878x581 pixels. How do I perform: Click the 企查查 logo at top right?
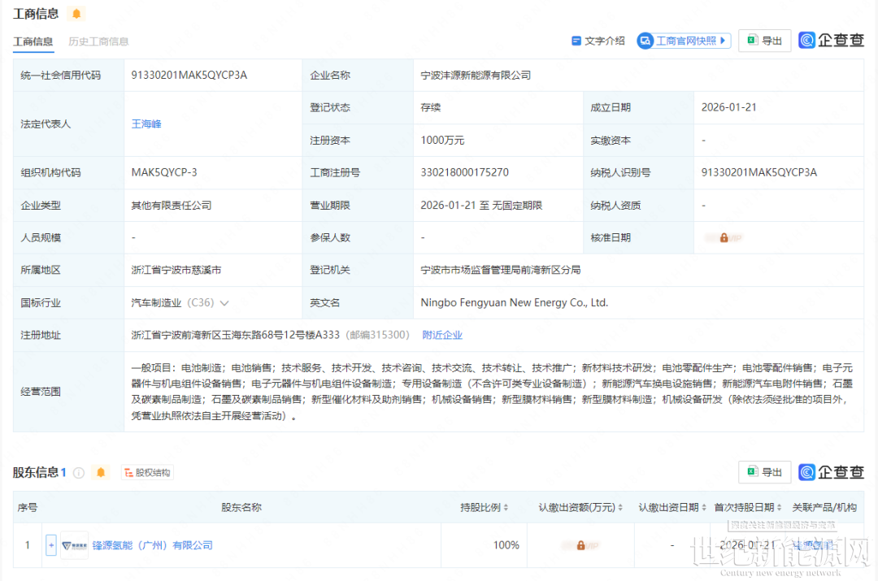[x=831, y=41]
